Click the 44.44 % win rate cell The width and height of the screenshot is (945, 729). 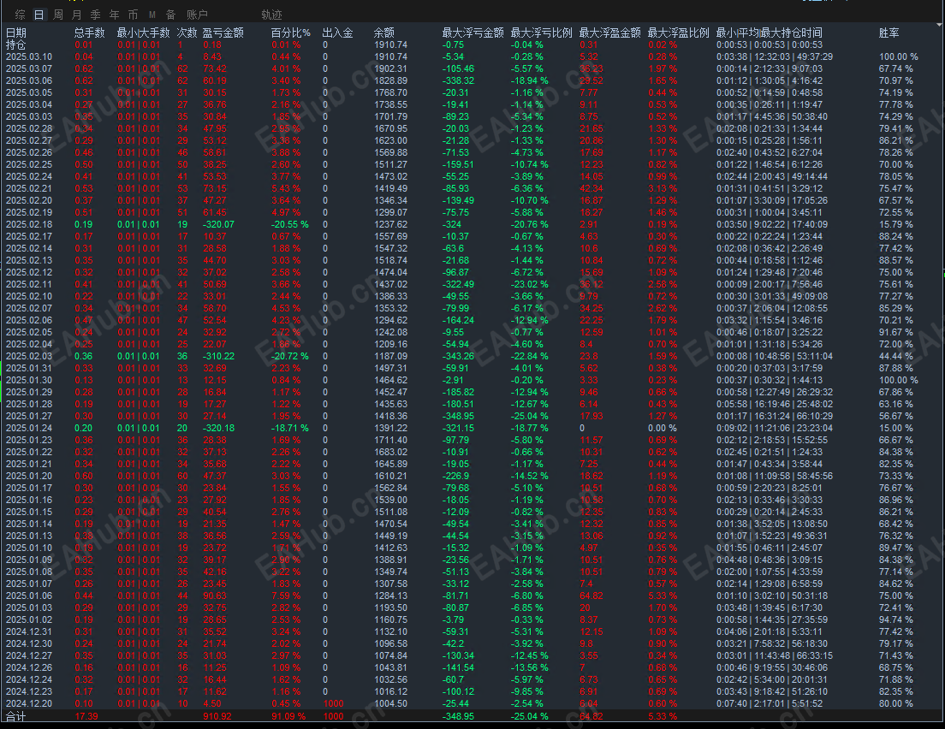coord(895,356)
